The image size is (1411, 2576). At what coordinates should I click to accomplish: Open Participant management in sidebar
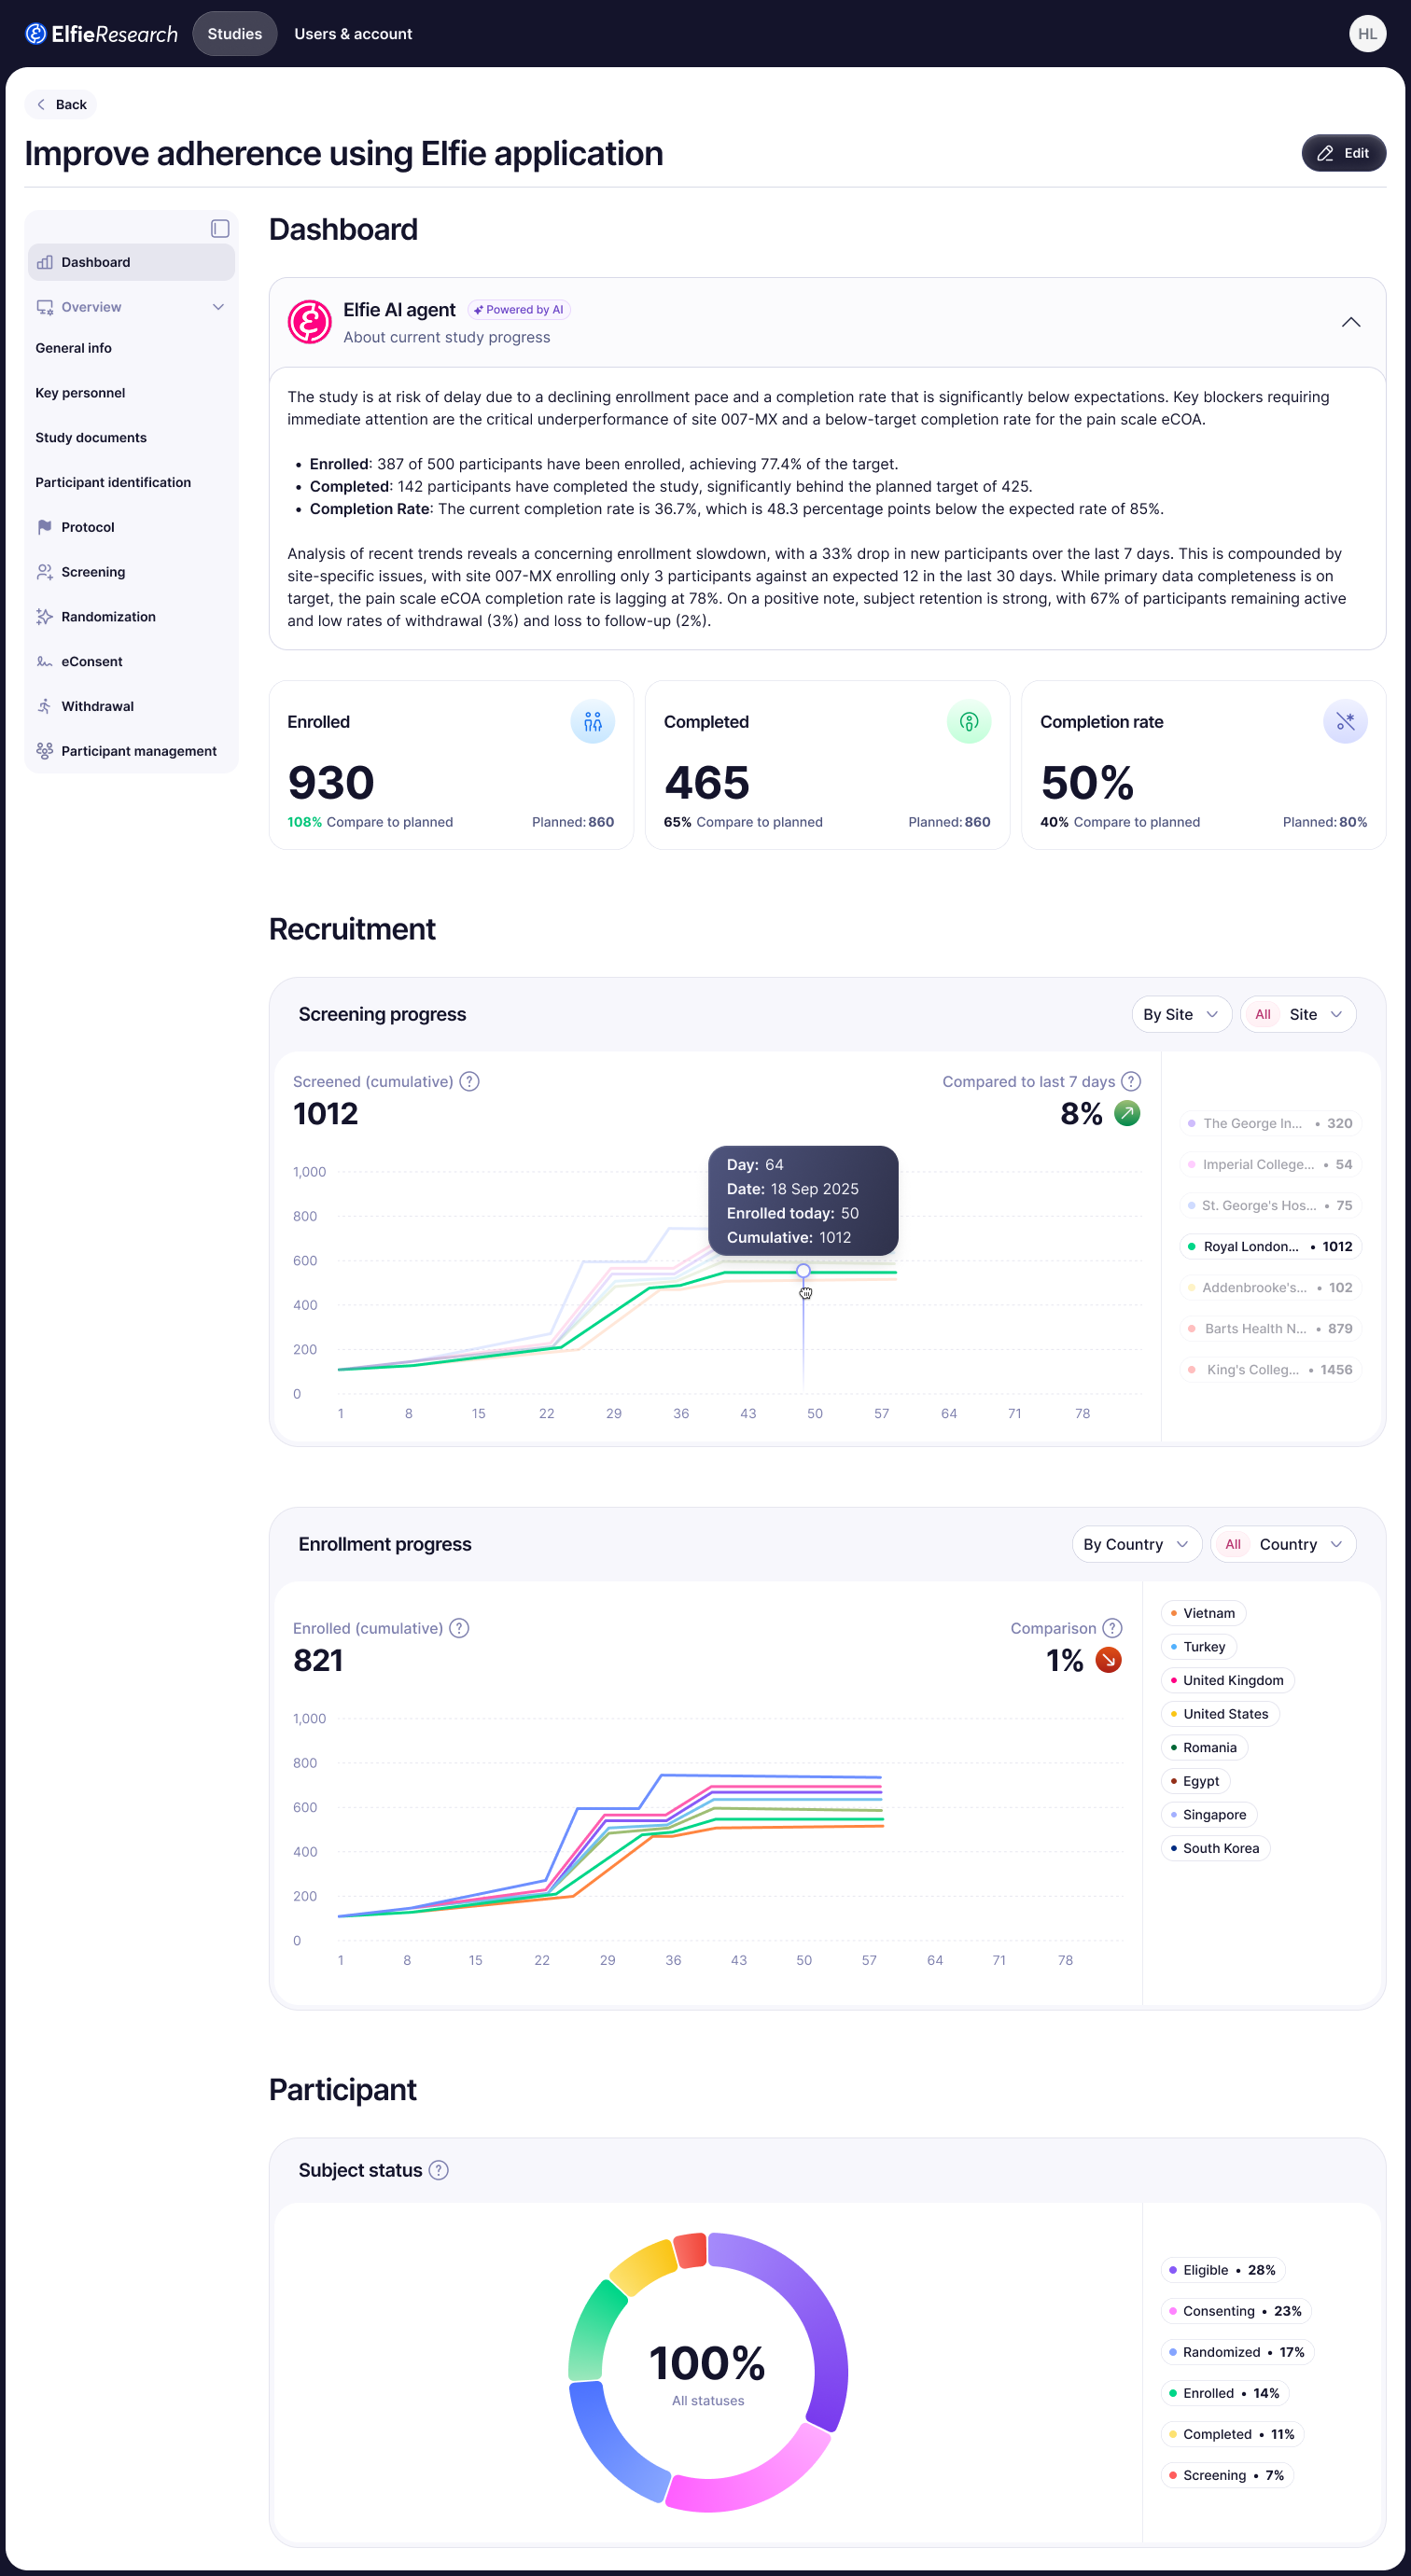point(131,751)
